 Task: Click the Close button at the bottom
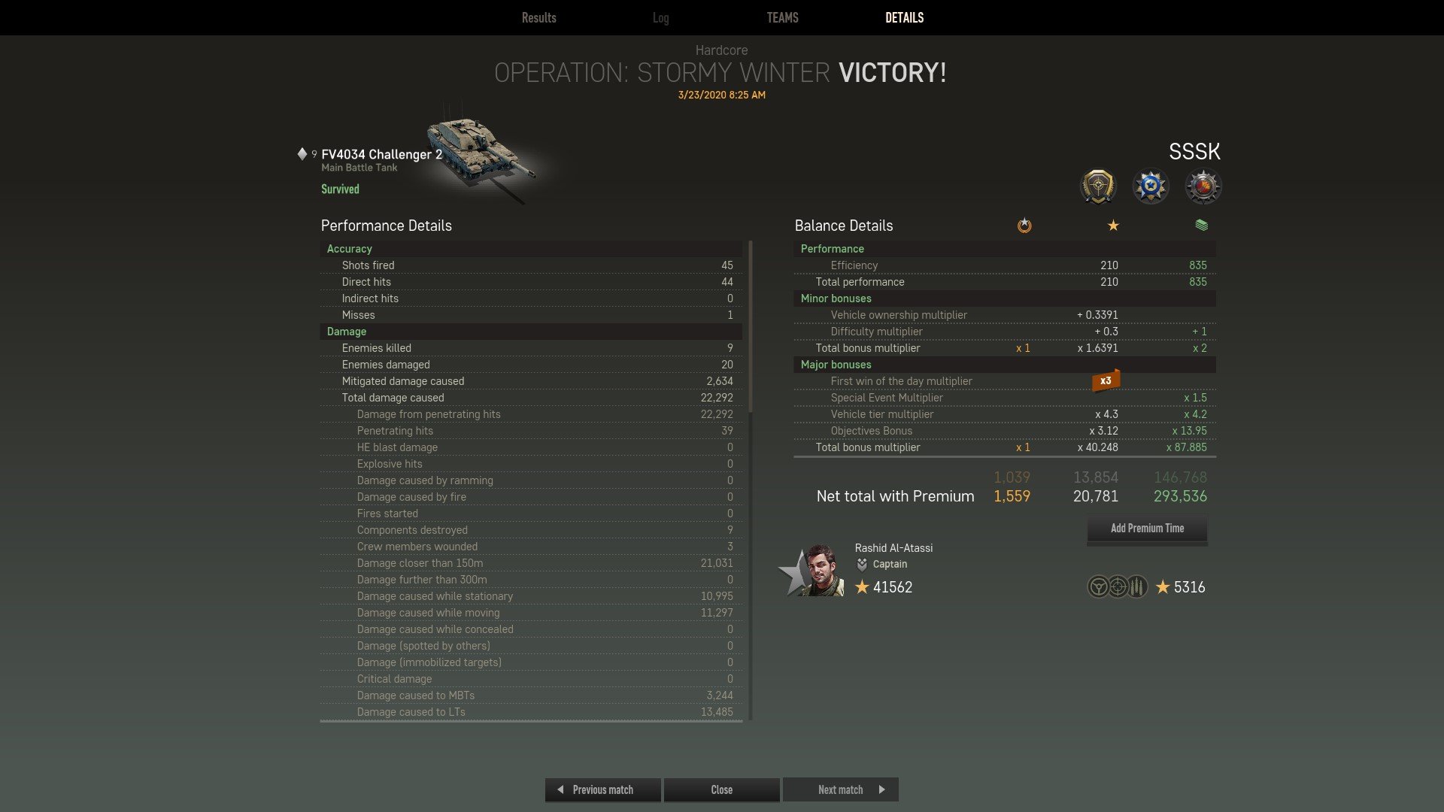pyautogui.click(x=722, y=789)
